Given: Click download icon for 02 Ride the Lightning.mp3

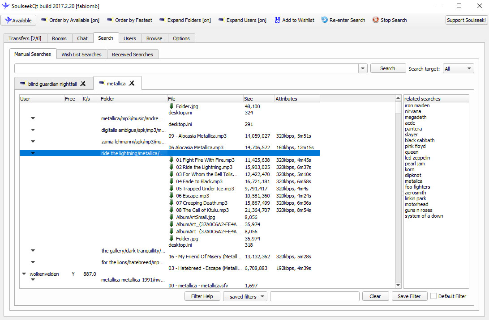Looking at the screenshot, I should pyautogui.click(x=171, y=167).
